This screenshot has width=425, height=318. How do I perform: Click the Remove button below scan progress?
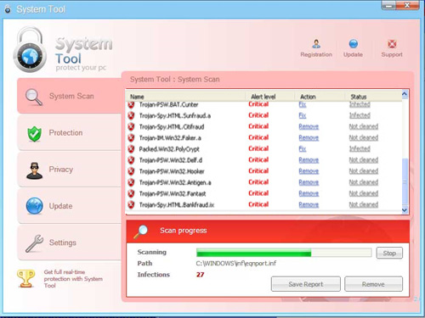pyautogui.click(x=373, y=284)
